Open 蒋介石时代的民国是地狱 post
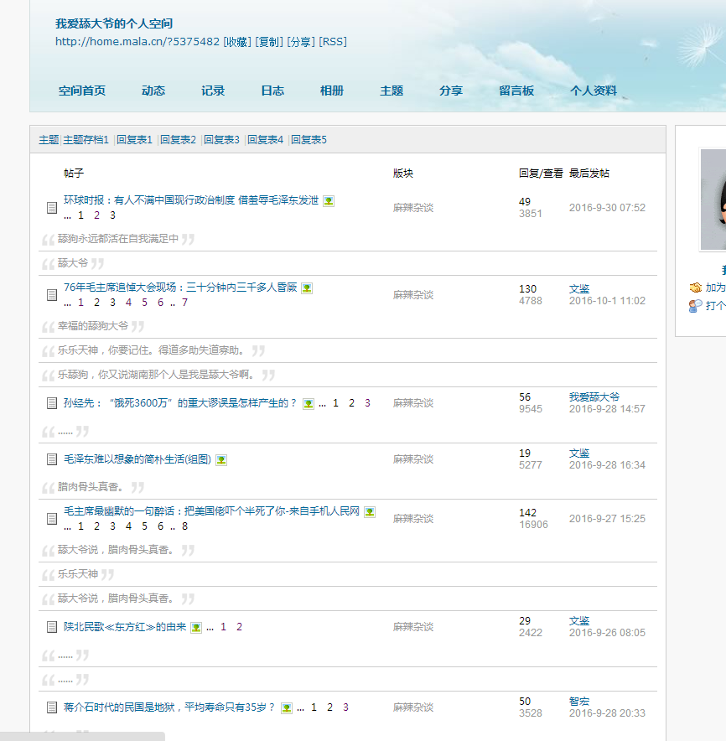This screenshot has height=741, width=726. coord(169,707)
